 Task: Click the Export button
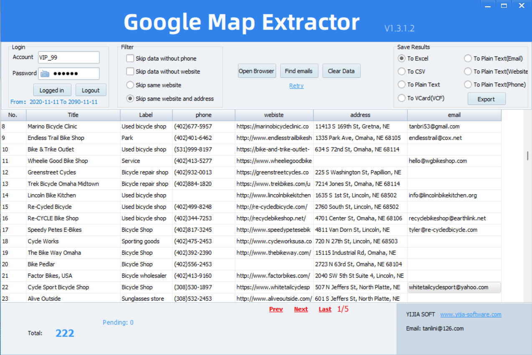pos(486,99)
